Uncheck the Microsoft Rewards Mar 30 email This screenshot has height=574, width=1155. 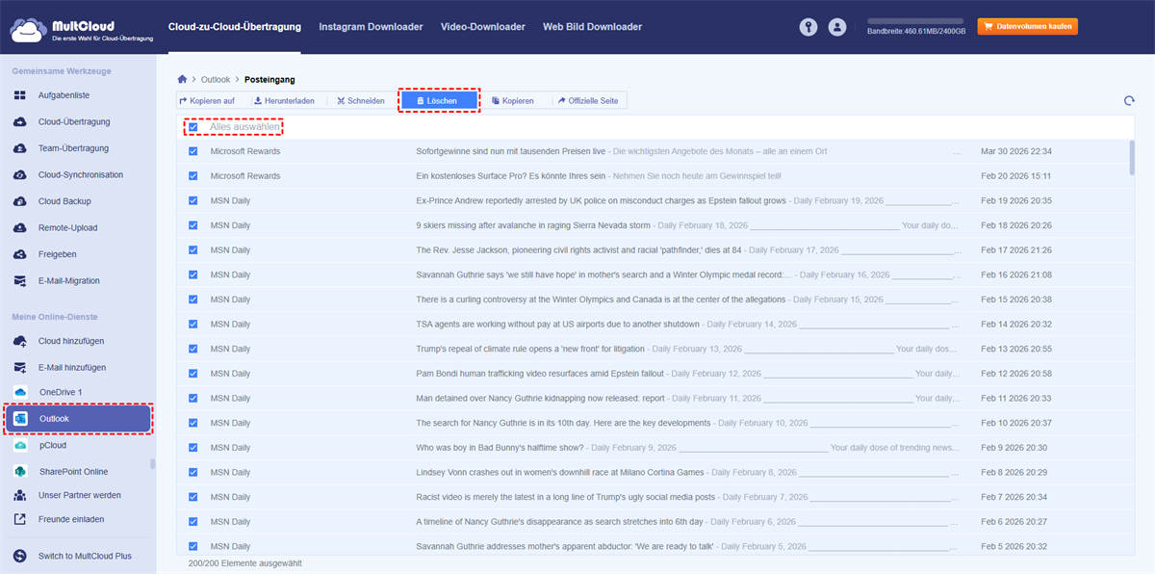pos(193,151)
